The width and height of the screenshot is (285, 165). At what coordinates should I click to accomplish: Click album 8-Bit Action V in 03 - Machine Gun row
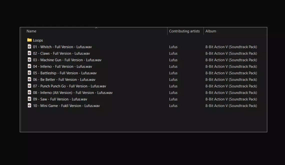[231, 60]
